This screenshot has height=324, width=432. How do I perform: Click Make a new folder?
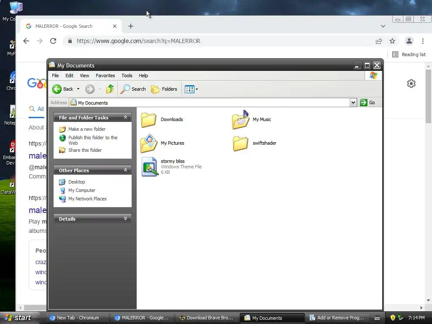tap(87, 129)
